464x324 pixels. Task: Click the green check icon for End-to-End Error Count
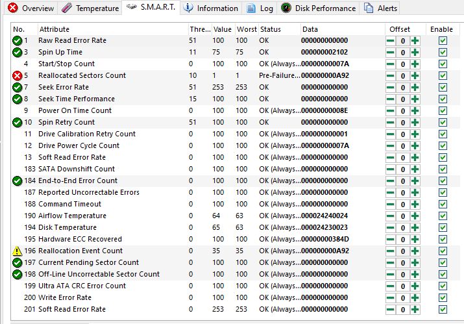click(x=18, y=181)
